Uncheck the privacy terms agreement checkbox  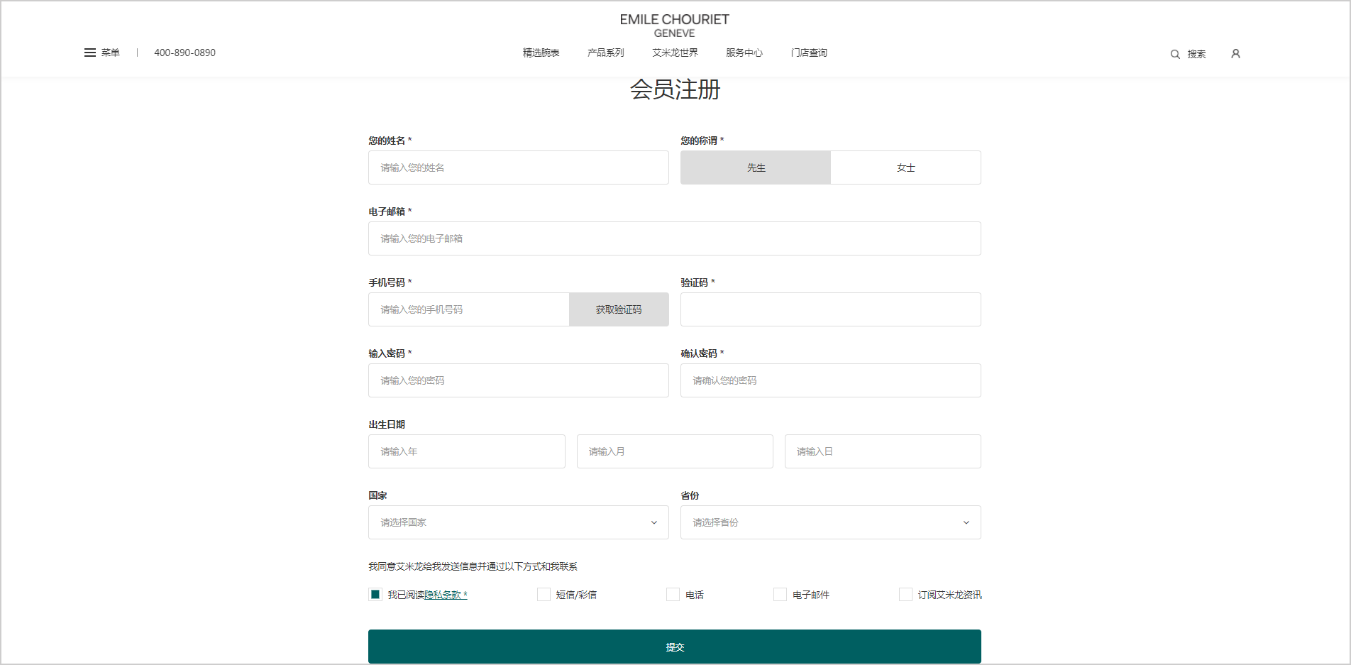coord(375,595)
